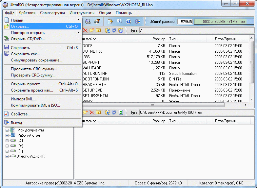Image resolution: width=257 pixels, height=188 pixels.
Task: Open the Повторно открыть submenu
Action: coord(42,33)
